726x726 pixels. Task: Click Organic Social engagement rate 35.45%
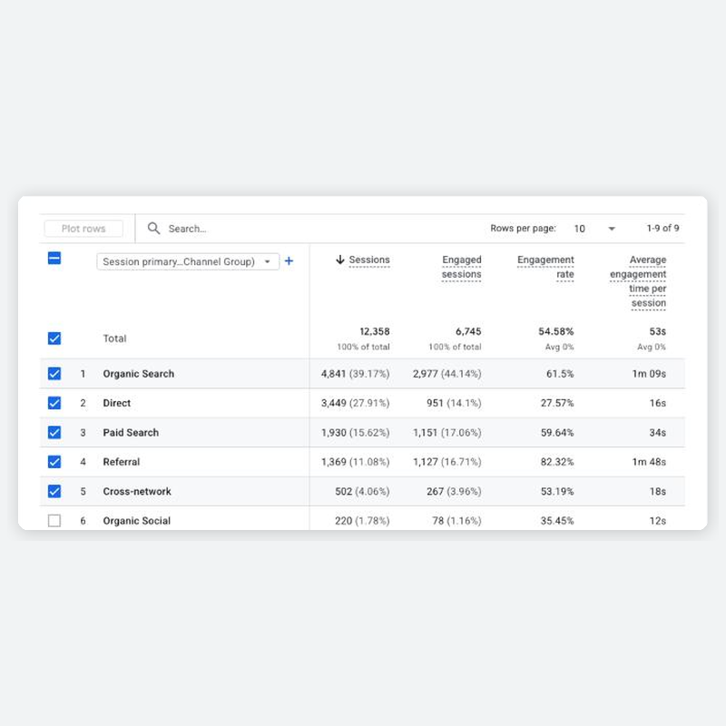click(557, 521)
